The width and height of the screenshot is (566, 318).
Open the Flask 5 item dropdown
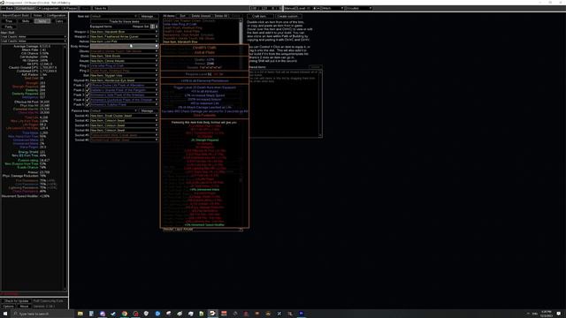click(x=124, y=104)
